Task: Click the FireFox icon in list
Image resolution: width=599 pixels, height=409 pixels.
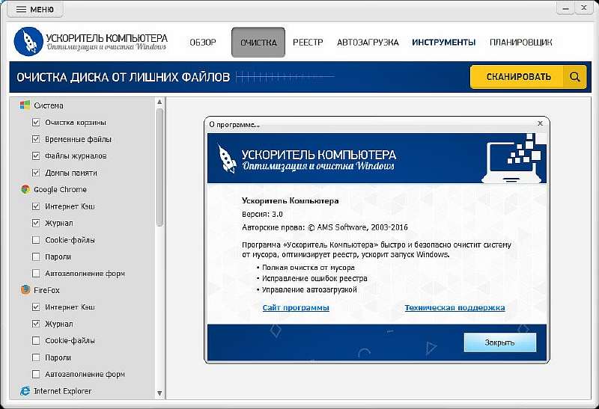Action: [25, 289]
